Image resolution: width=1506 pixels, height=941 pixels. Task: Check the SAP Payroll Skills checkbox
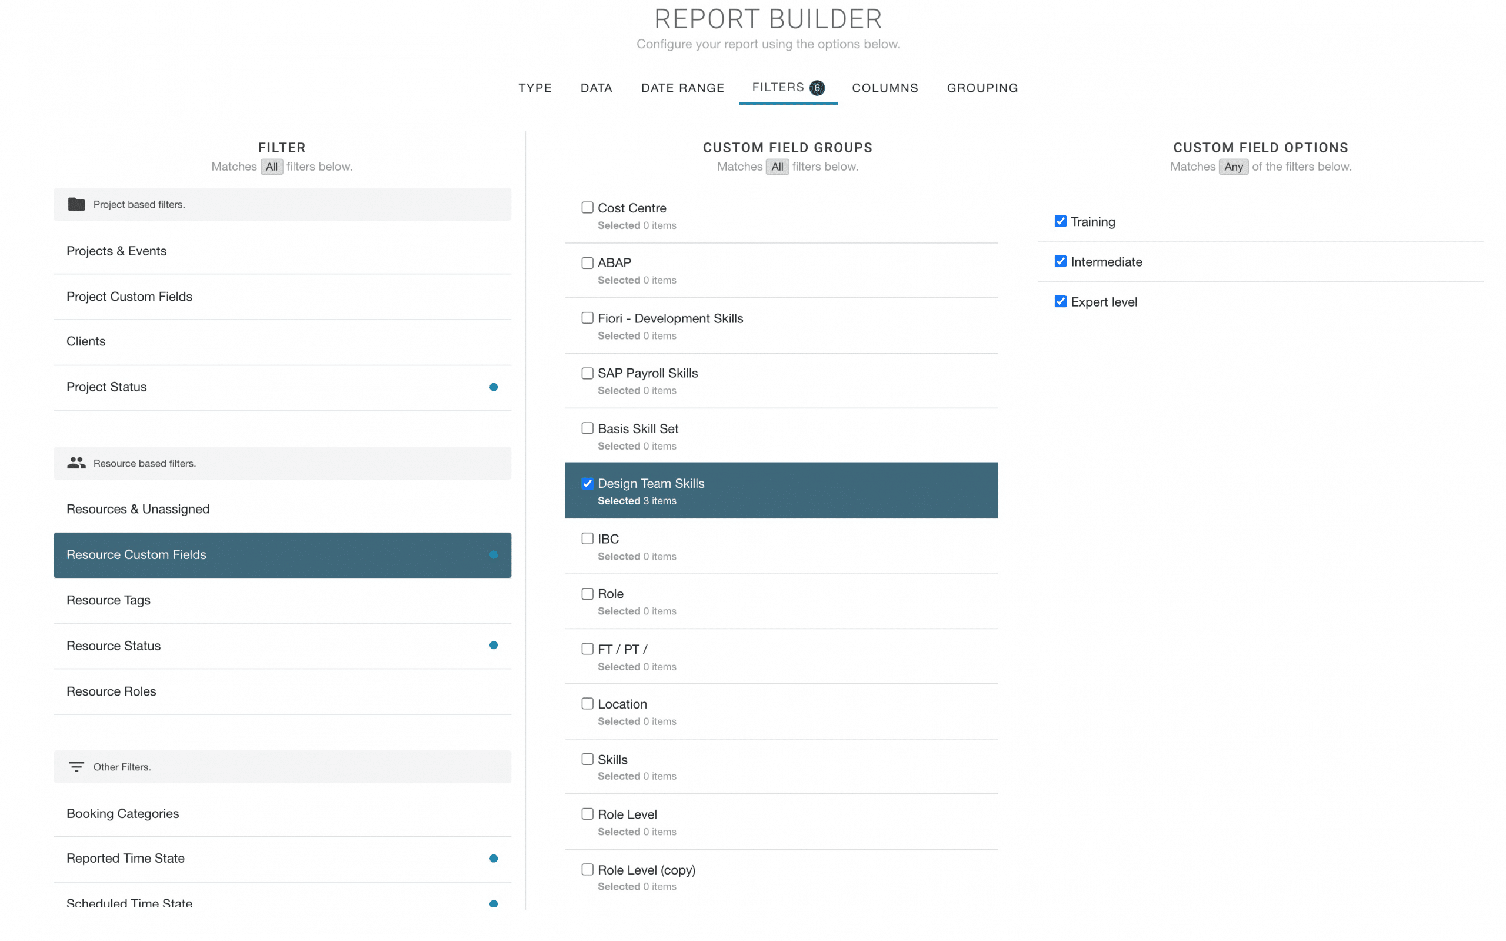[587, 373]
